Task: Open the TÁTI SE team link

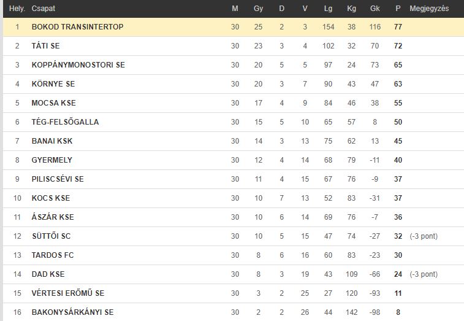Action: (45, 45)
